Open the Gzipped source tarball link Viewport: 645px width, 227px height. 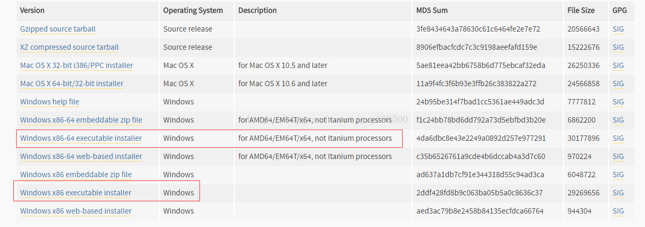coord(57,29)
